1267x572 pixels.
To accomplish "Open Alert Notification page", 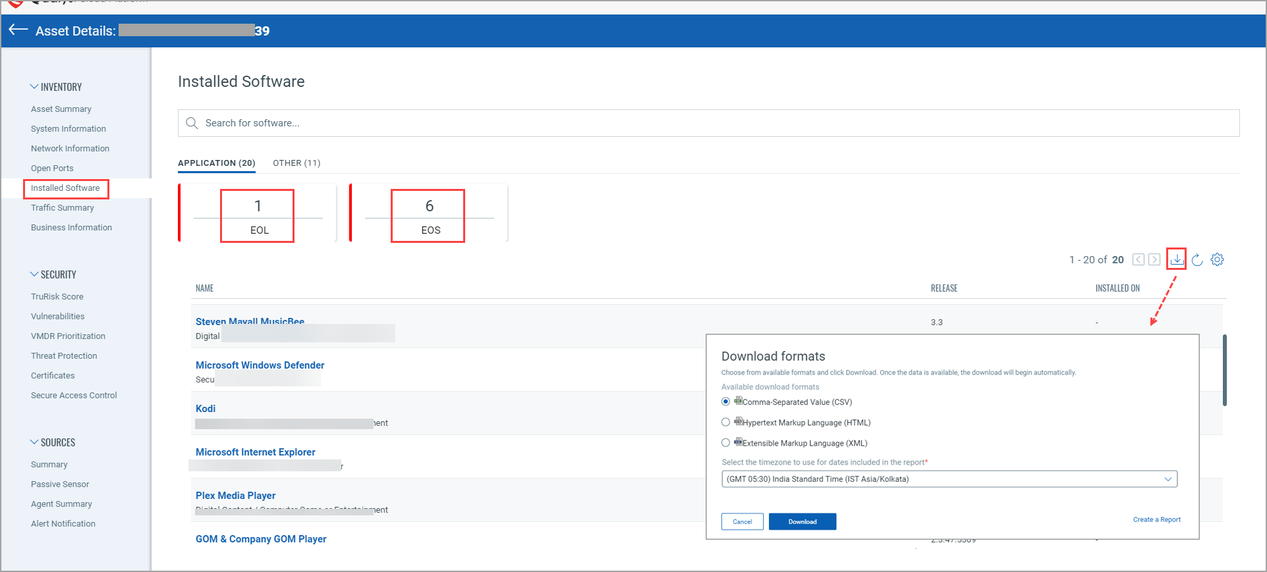I will click(63, 524).
